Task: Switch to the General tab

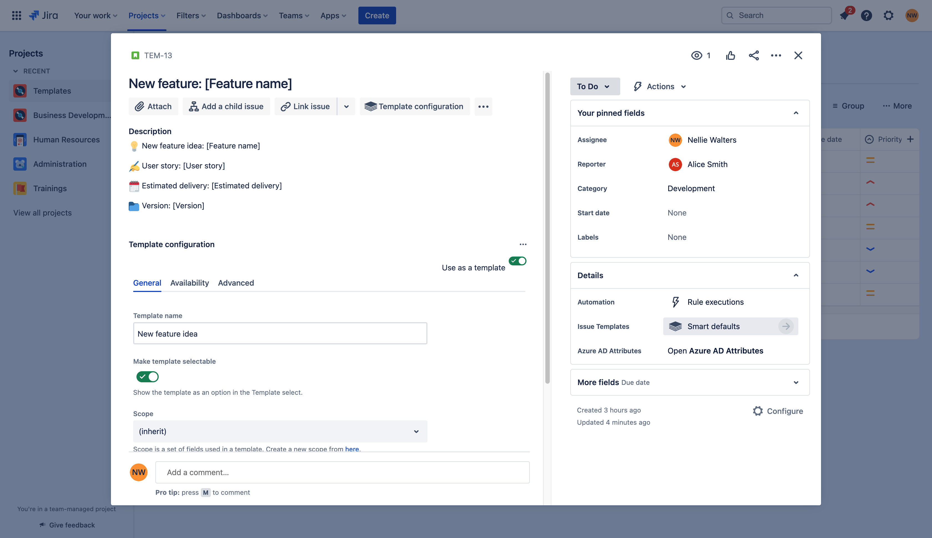Action: [x=147, y=283]
